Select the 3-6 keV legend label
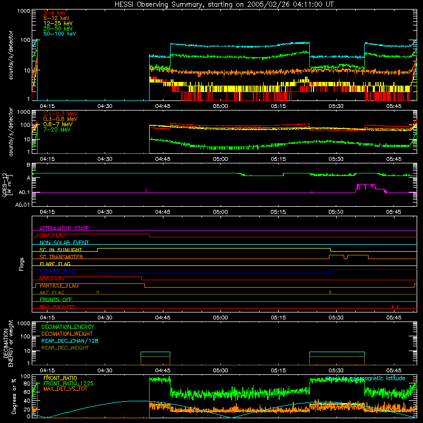Screen dimensions: 423x423 pos(55,13)
